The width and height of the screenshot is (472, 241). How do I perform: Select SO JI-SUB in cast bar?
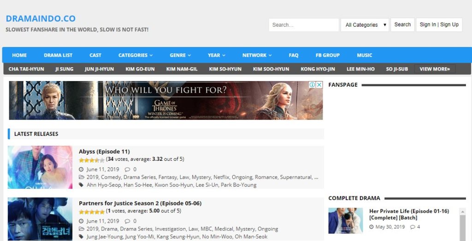pyautogui.click(x=397, y=69)
